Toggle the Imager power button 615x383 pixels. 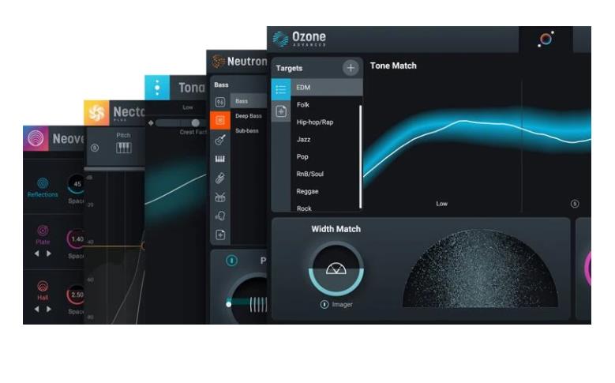point(324,305)
